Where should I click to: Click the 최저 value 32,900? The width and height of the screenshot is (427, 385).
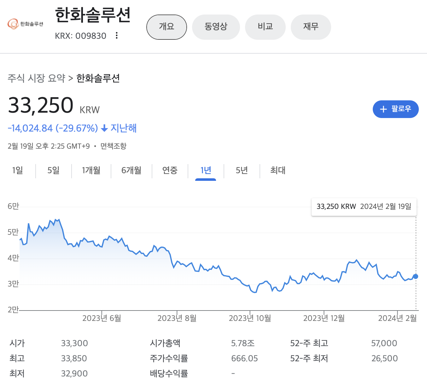74,374
